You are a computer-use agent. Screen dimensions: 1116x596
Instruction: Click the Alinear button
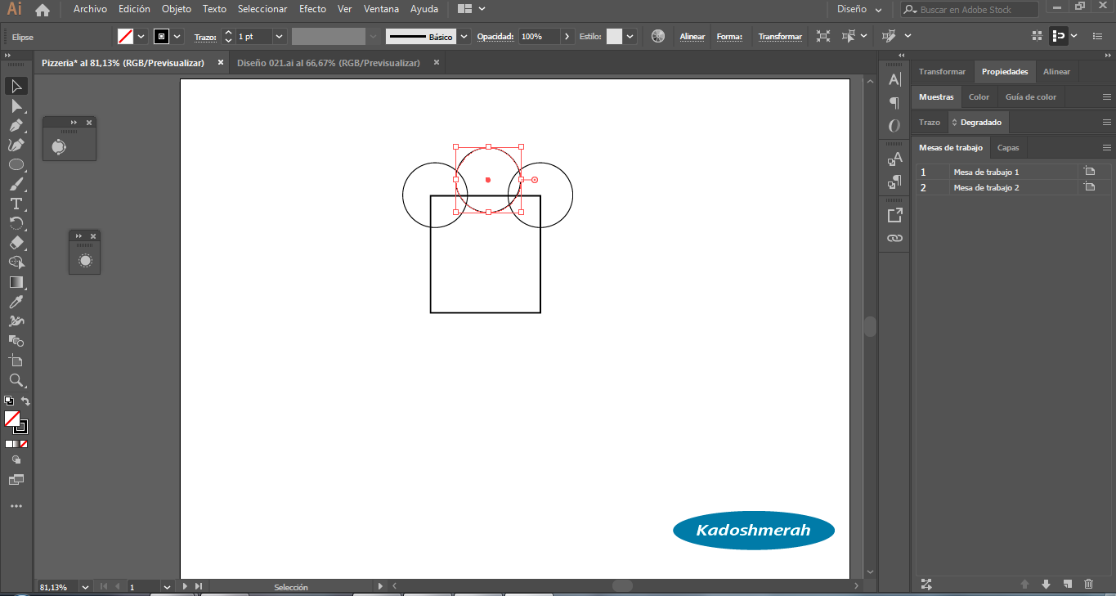[x=692, y=37]
